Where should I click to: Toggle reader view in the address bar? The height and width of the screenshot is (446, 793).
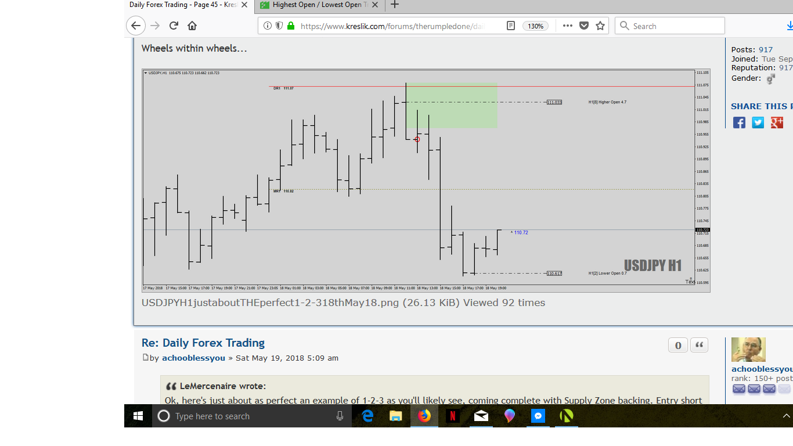(x=511, y=26)
